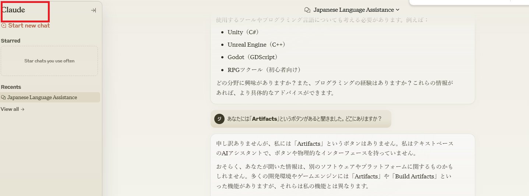Click the reply starting with 申し訳ありませんが

click(335, 148)
